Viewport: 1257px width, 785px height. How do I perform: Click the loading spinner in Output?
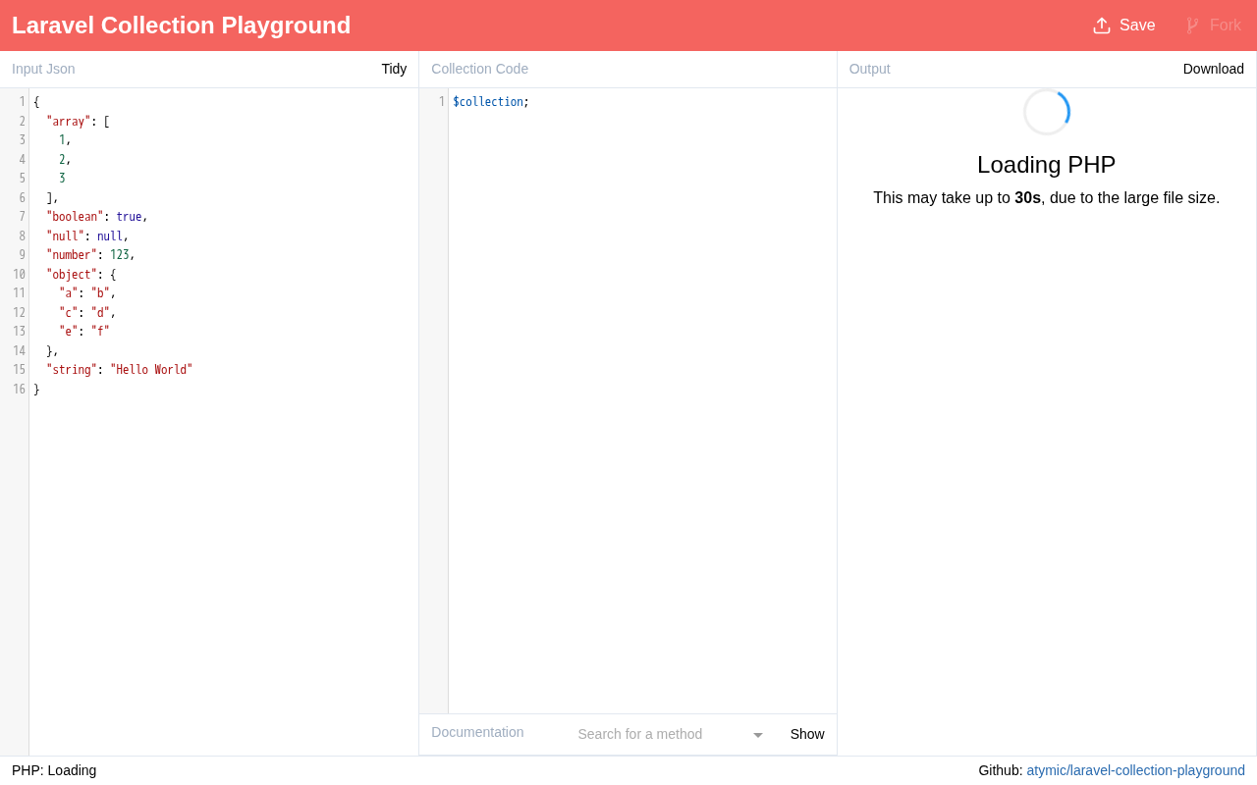1047,112
